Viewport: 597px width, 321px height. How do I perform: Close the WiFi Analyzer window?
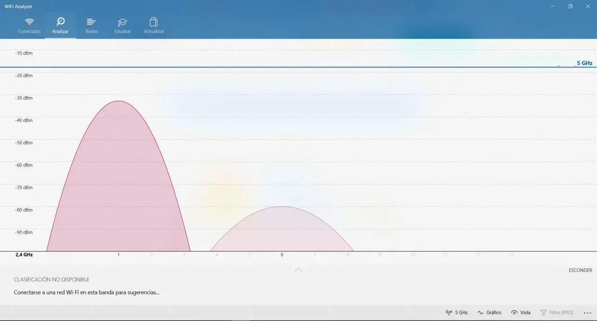coord(588,7)
